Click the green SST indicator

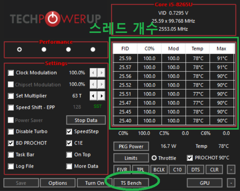coord(98,106)
